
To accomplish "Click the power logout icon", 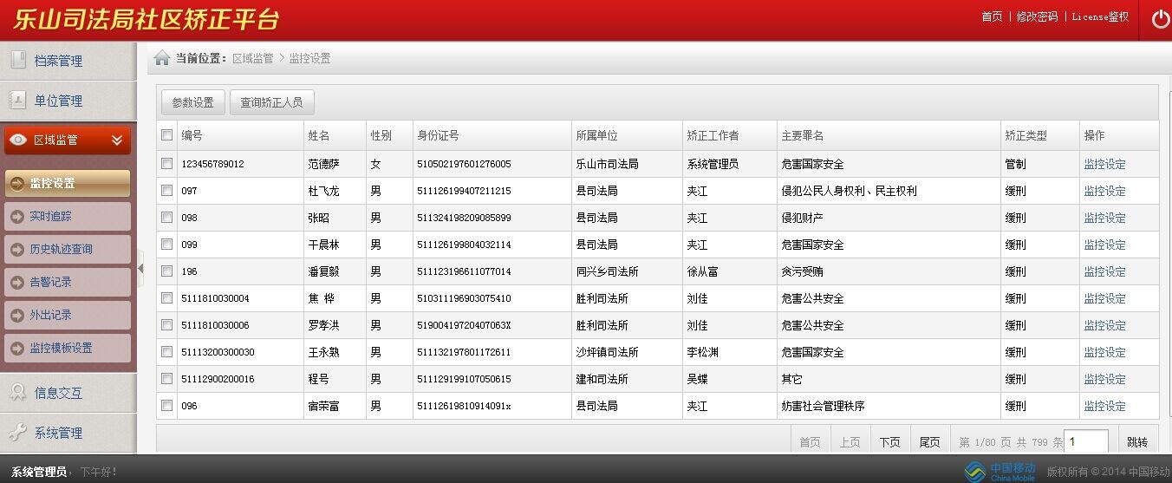I will coord(1161,19).
